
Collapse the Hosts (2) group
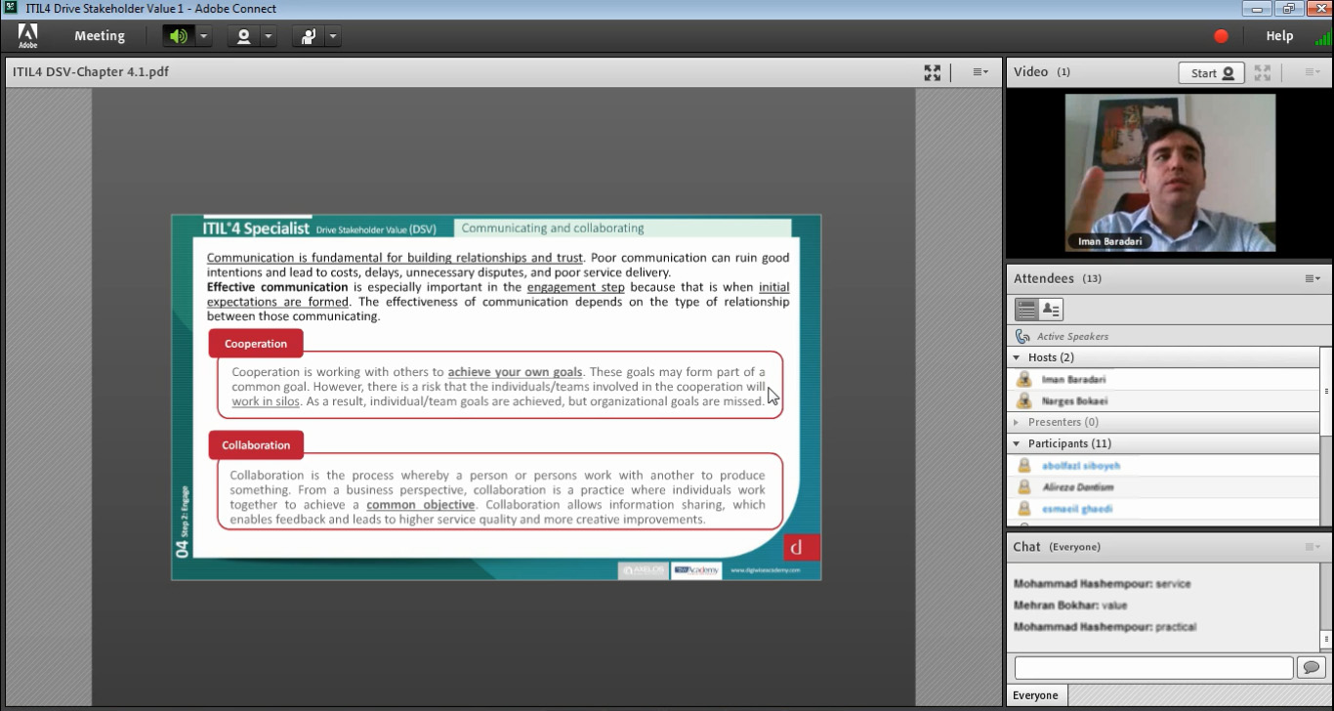click(1017, 357)
